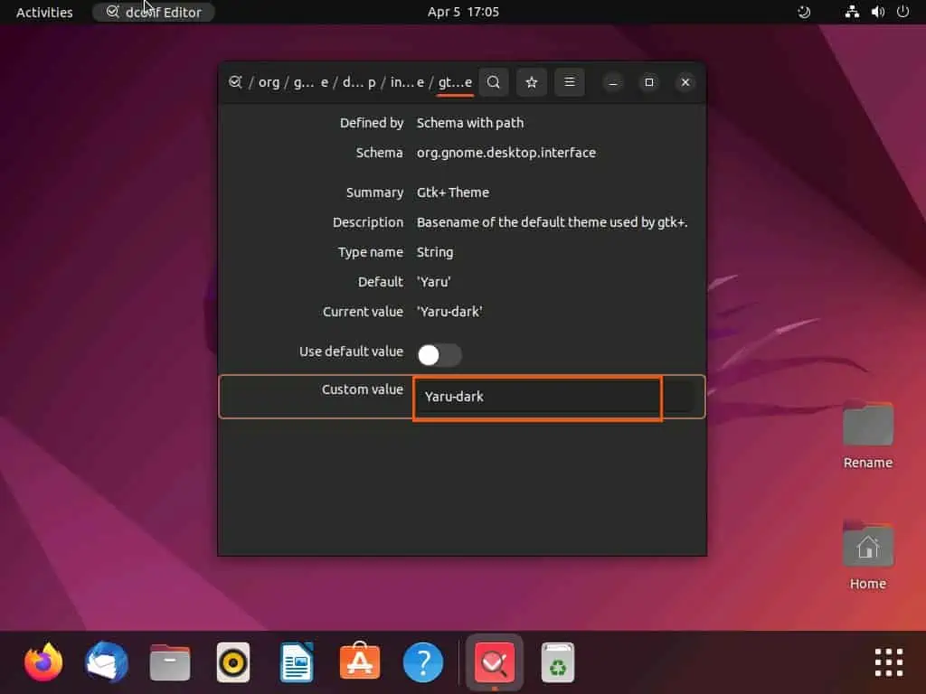926x694 pixels.
Task: Launch Firefox from the dock
Action: point(43,662)
